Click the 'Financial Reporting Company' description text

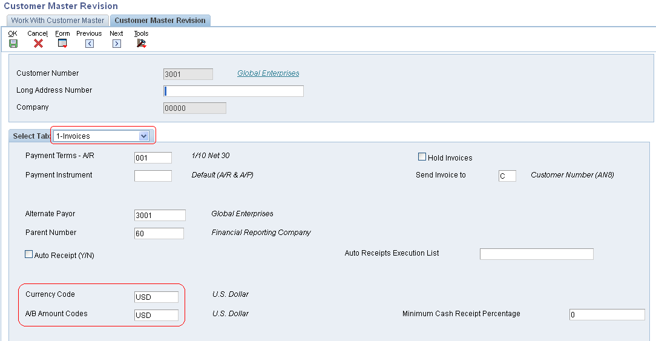261,233
